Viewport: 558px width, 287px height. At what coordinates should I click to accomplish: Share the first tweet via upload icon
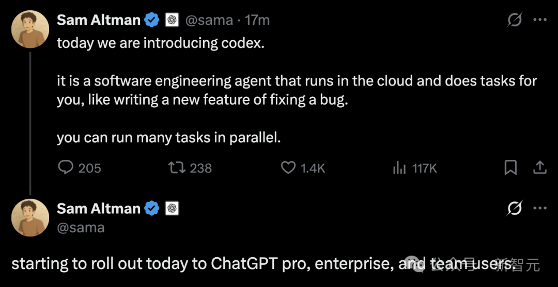[539, 167]
